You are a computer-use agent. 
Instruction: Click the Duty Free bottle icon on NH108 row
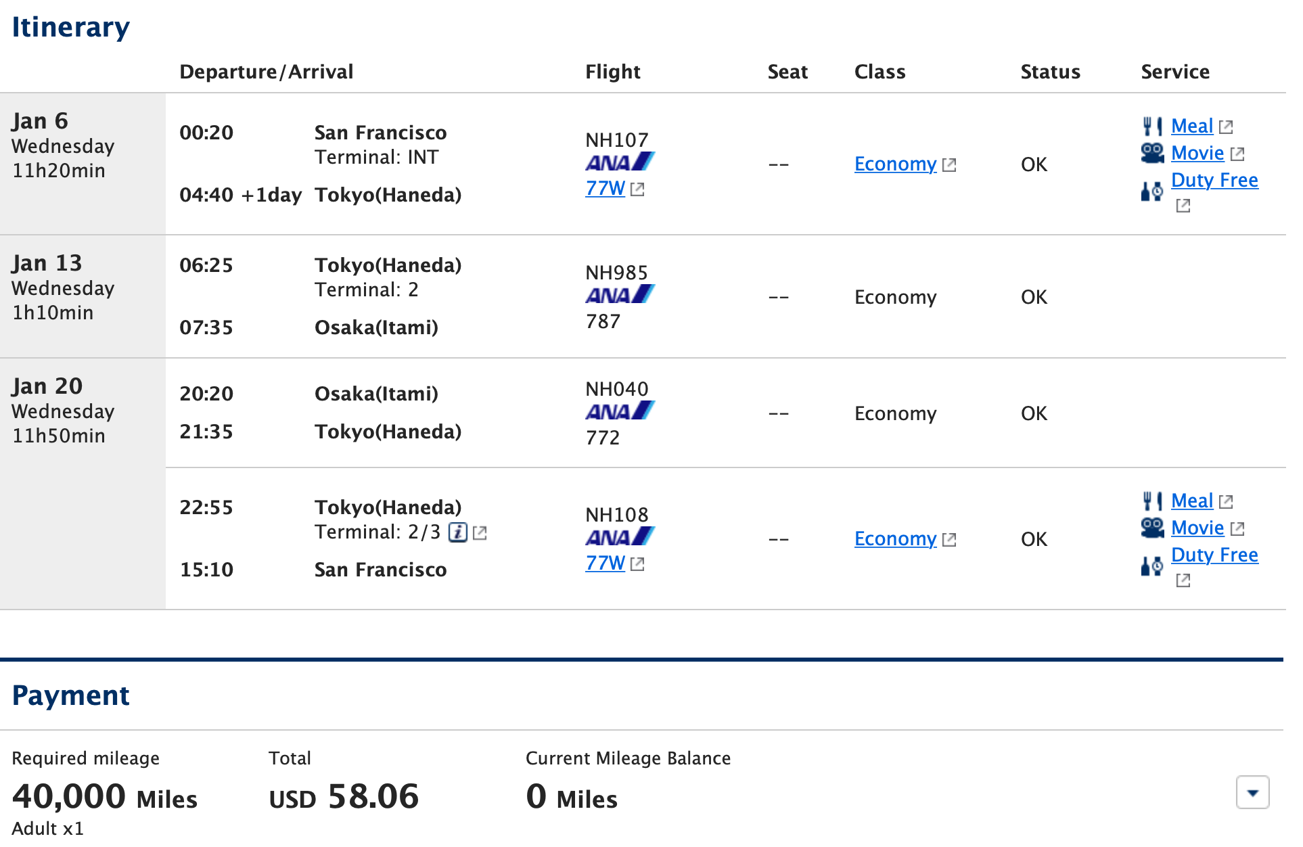[x=1151, y=567]
